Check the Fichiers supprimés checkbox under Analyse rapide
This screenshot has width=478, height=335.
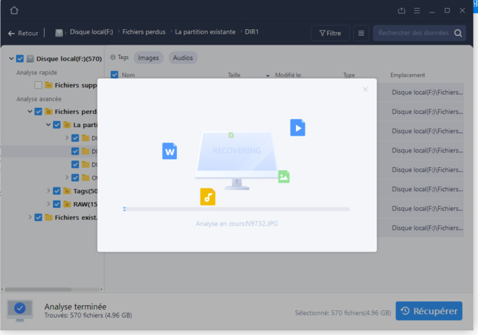pyautogui.click(x=38, y=85)
